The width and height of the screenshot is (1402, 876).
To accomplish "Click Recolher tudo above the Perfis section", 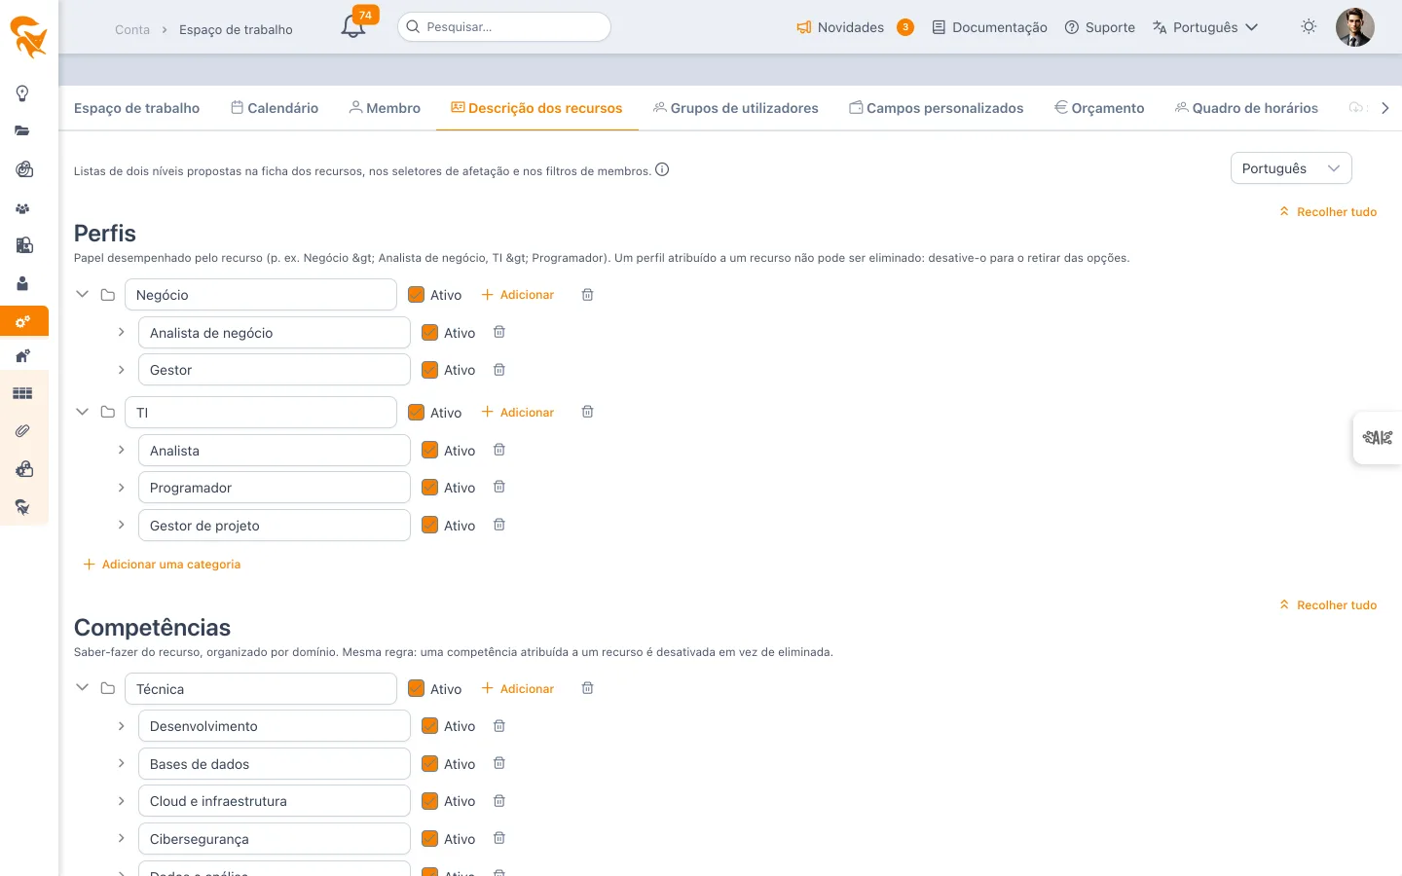I will click(x=1328, y=211).
